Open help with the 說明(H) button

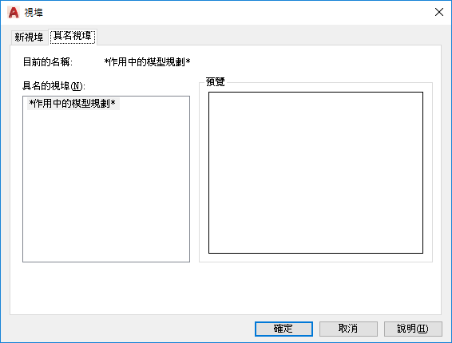pos(413,329)
